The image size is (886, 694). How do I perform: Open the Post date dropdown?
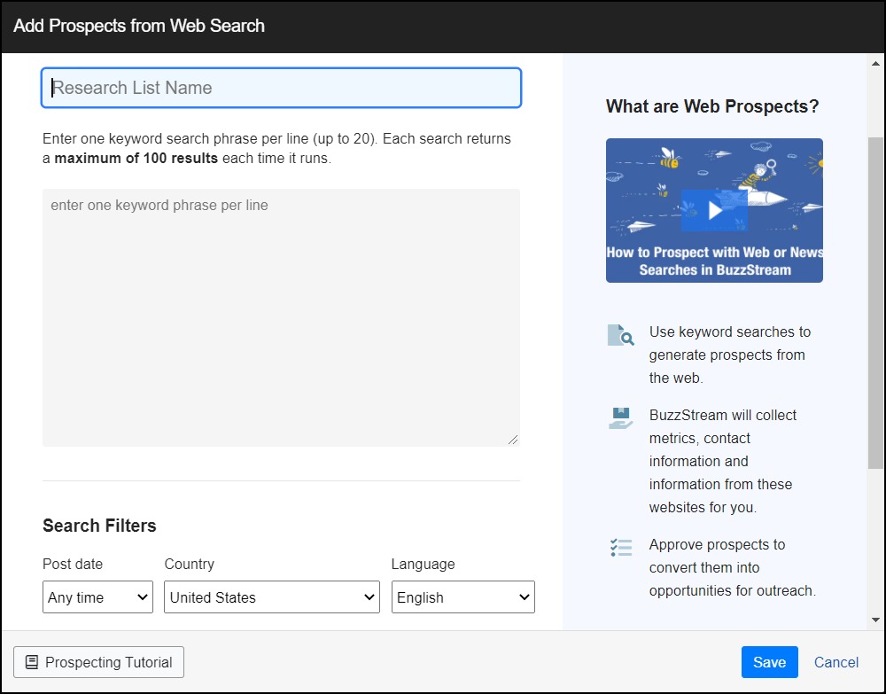coord(97,597)
